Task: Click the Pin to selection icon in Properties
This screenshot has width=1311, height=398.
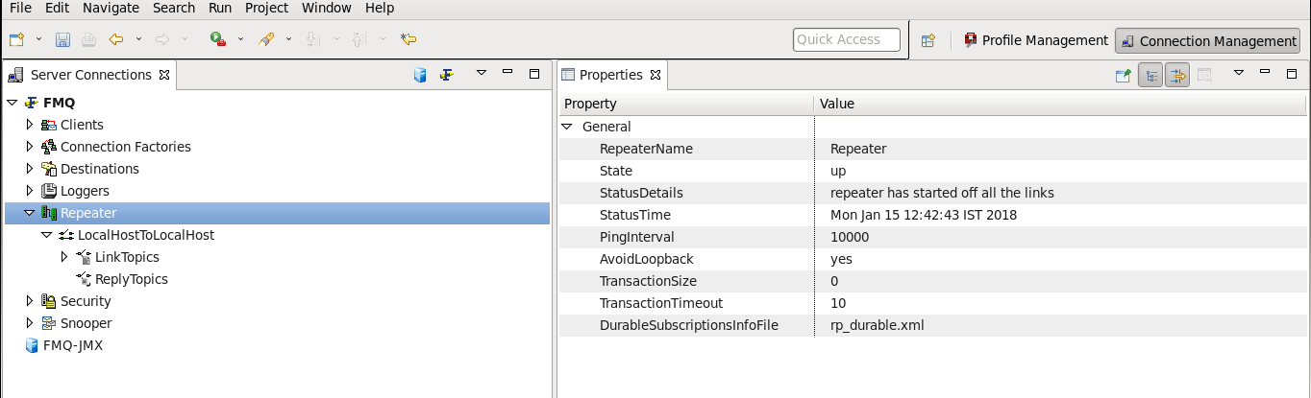Action: pyautogui.click(x=1122, y=75)
